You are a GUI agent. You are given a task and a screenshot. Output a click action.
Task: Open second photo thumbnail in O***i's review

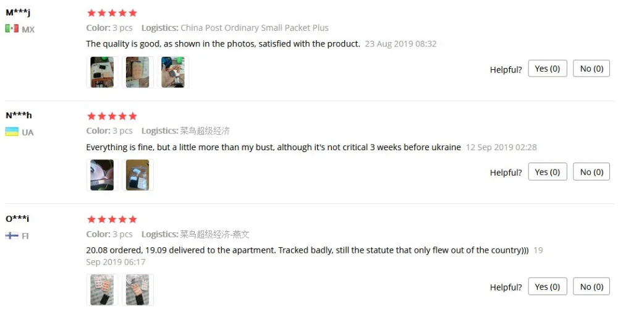tap(138, 290)
